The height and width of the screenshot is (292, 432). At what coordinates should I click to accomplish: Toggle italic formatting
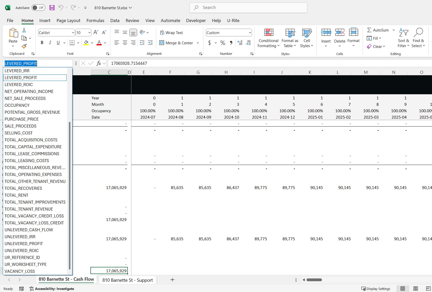coord(50,43)
